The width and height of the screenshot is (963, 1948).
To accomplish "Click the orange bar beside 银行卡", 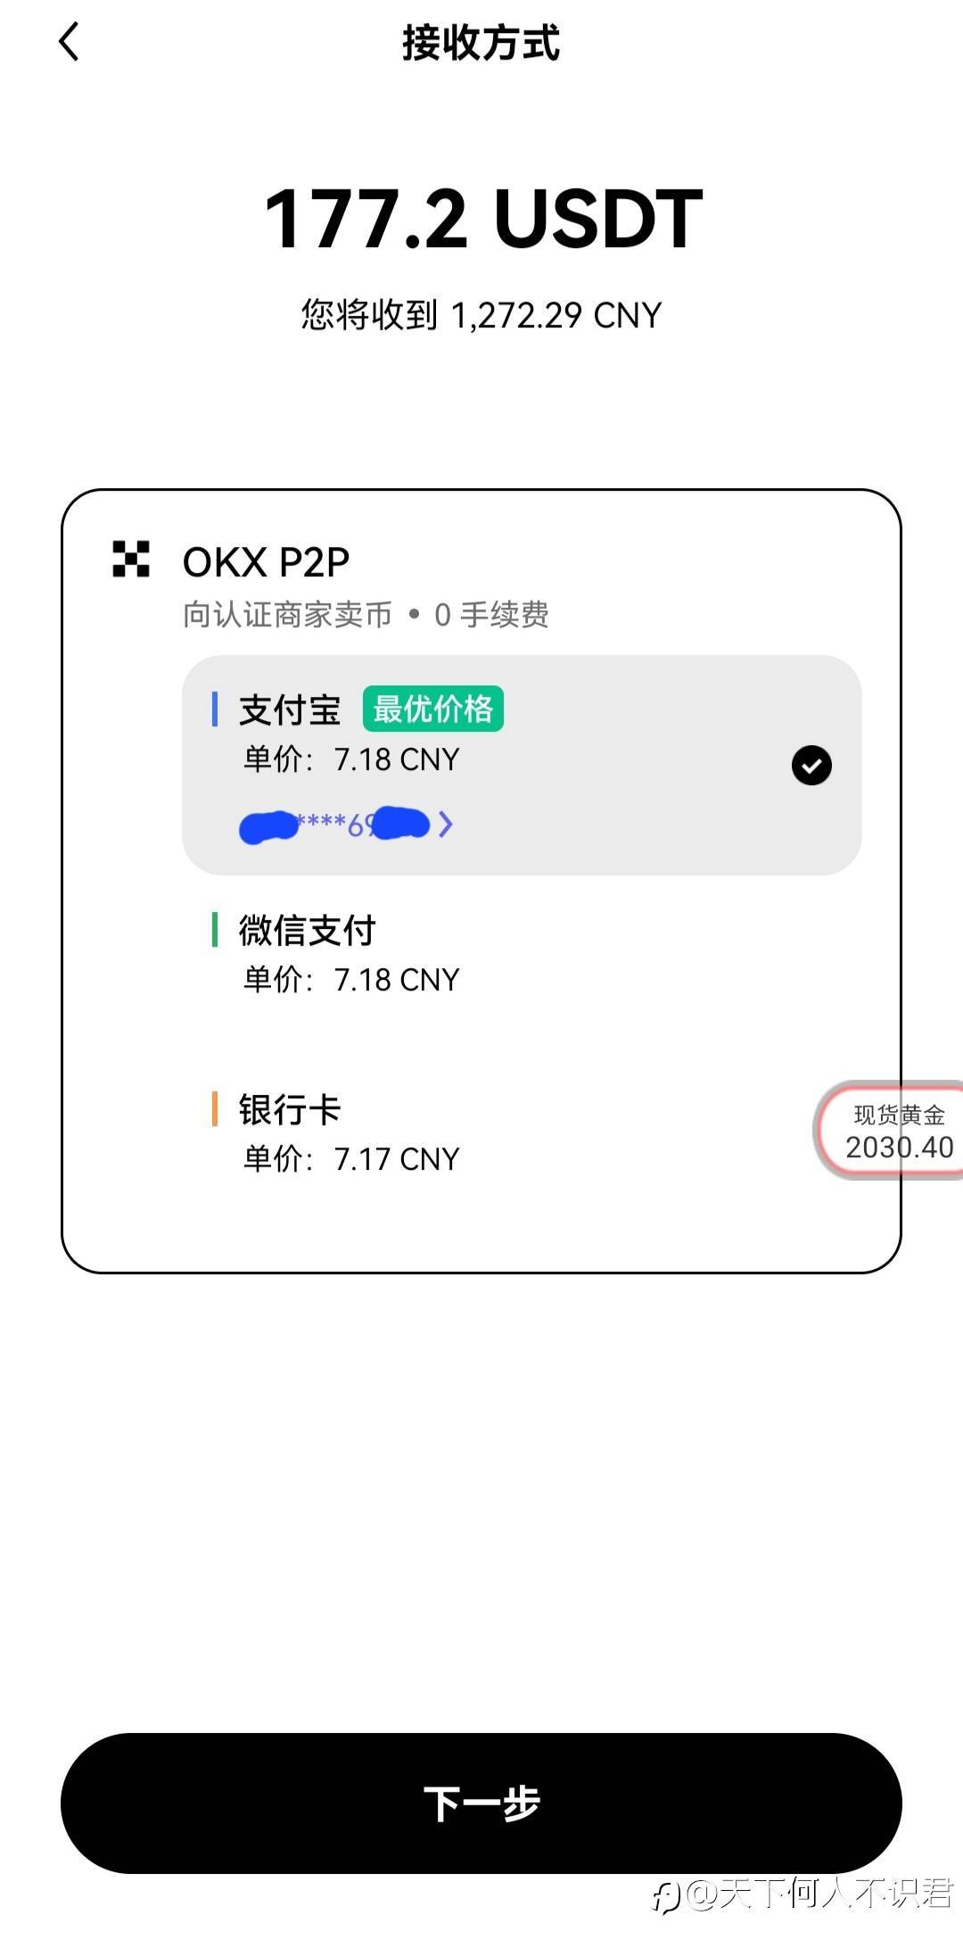I will [215, 1109].
